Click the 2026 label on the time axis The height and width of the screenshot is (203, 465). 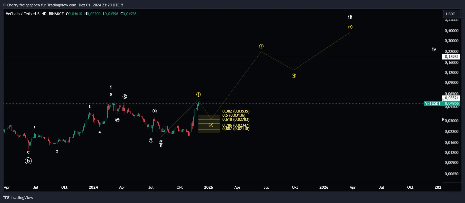point(324,187)
